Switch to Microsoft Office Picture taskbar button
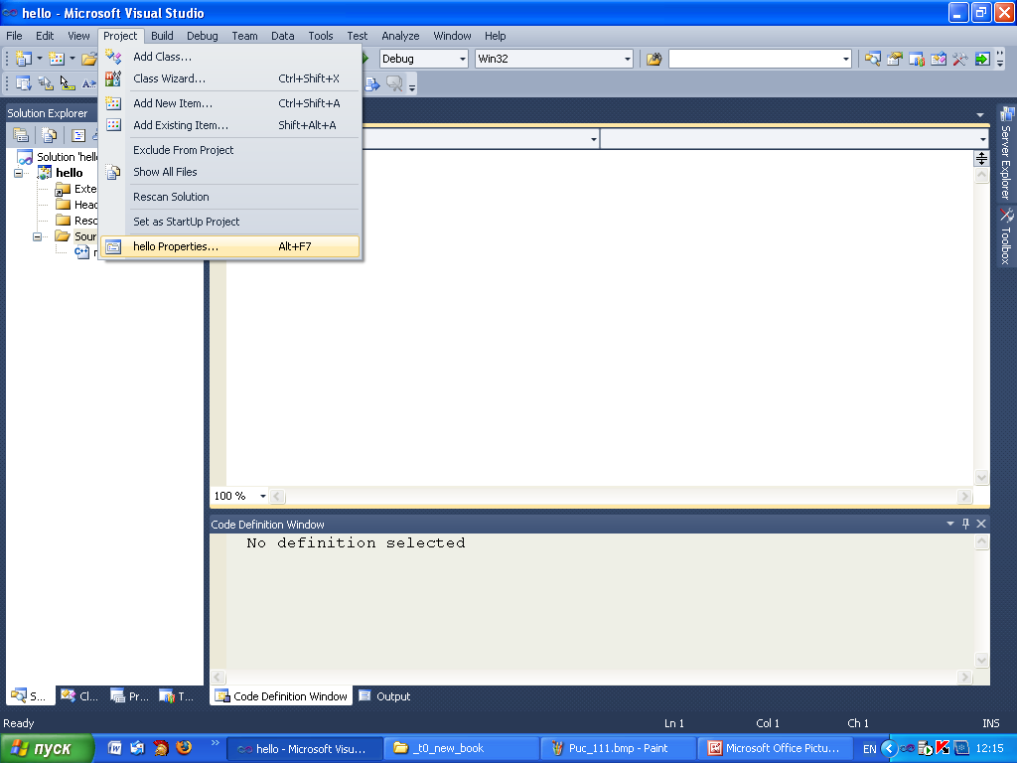This screenshot has height=763, width=1017. (775, 748)
